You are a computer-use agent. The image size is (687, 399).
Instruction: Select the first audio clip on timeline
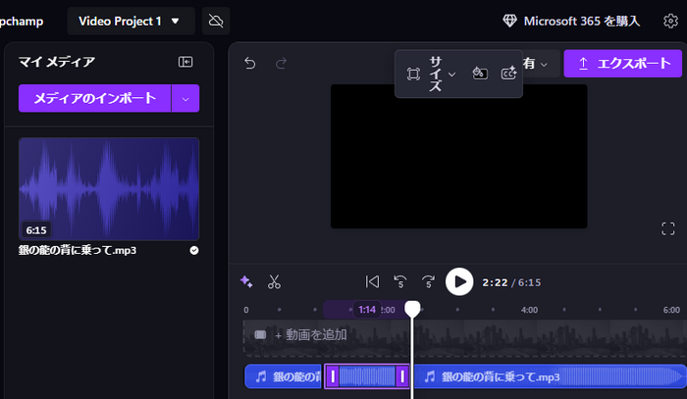tap(283, 376)
